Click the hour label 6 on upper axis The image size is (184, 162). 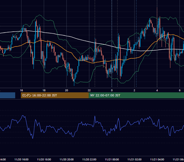(180, 90)
